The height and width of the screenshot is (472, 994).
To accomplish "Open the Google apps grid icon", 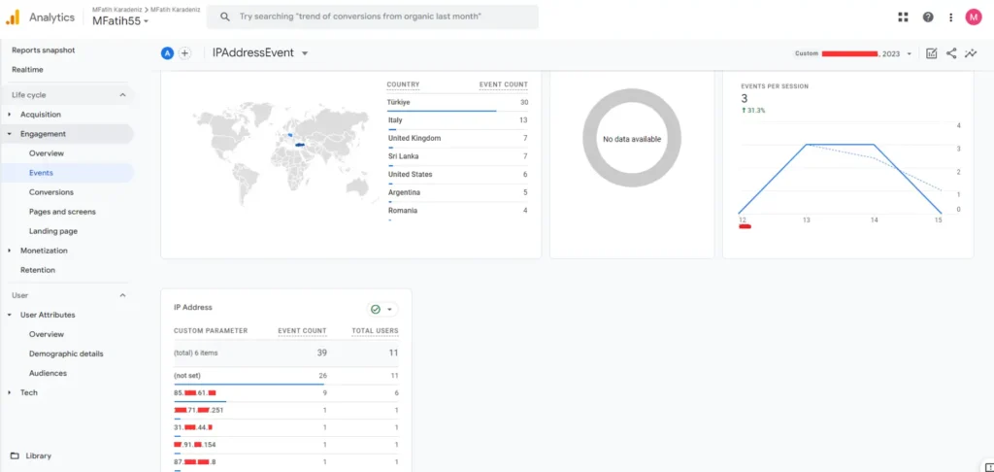I will coord(904,17).
